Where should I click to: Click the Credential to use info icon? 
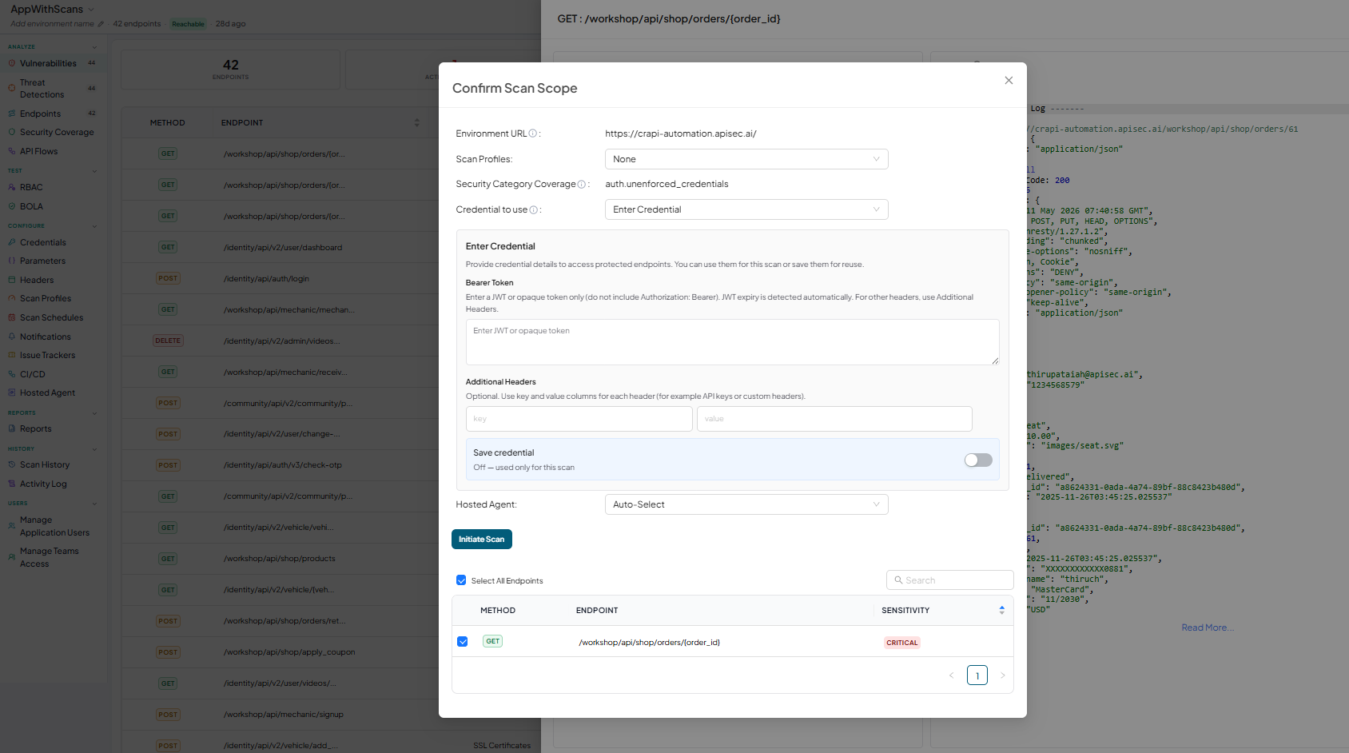pyautogui.click(x=534, y=210)
